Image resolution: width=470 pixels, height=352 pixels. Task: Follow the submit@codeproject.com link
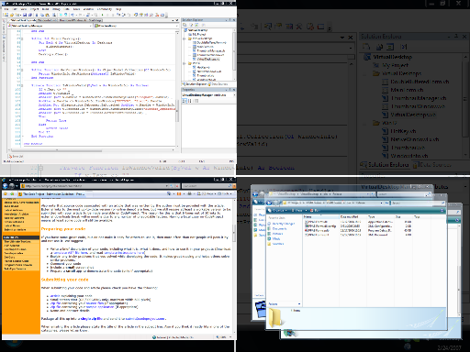(145, 318)
